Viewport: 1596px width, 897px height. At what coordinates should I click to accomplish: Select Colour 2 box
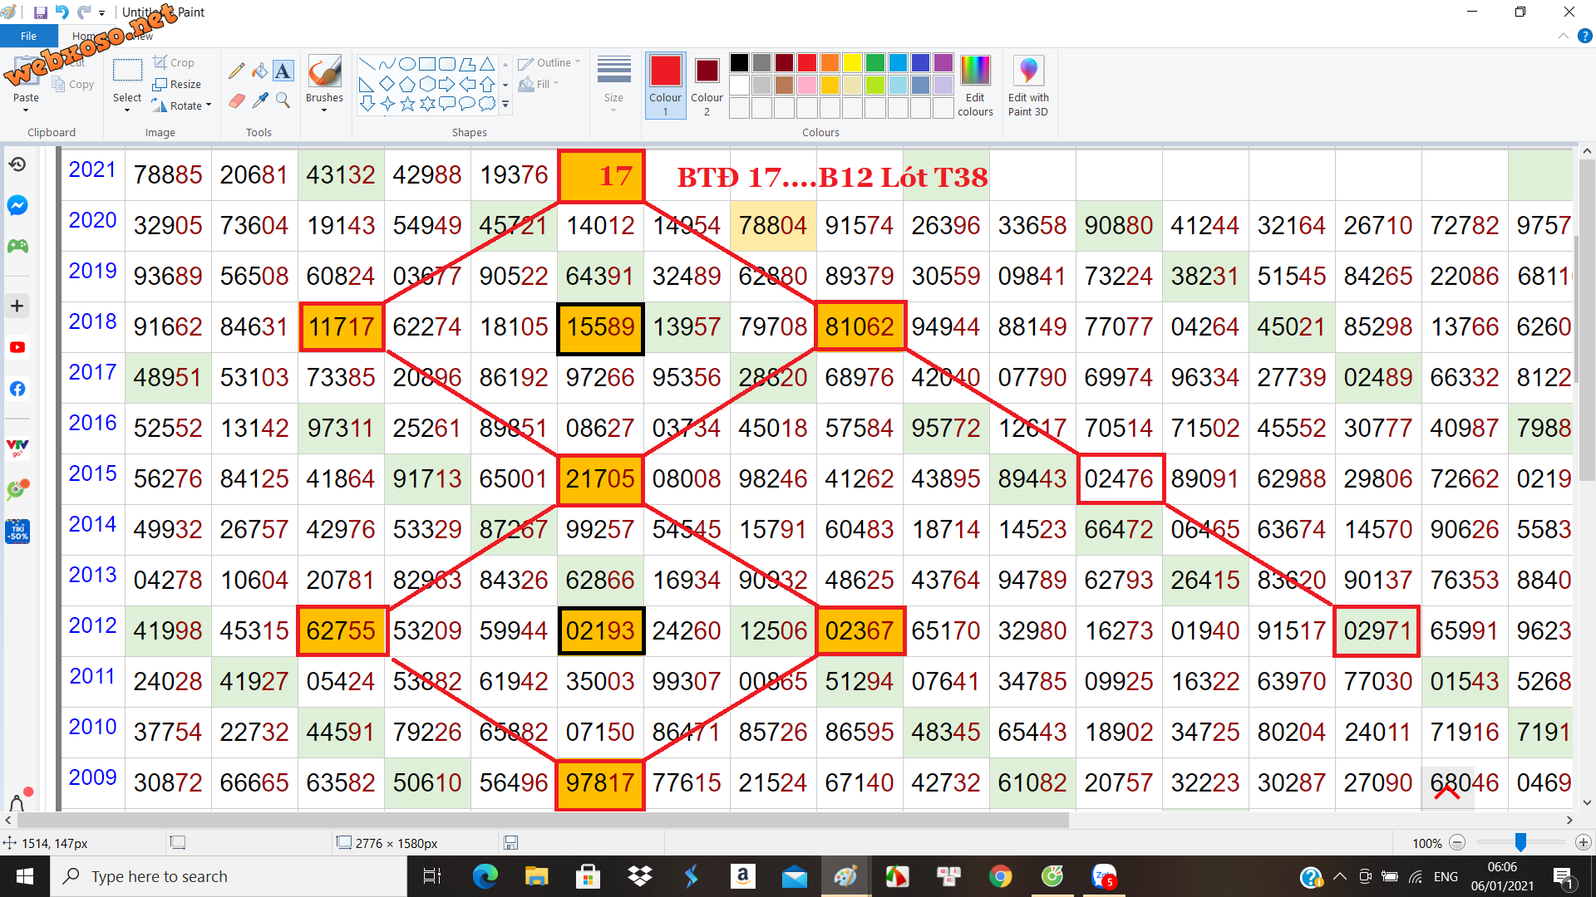coord(707,85)
